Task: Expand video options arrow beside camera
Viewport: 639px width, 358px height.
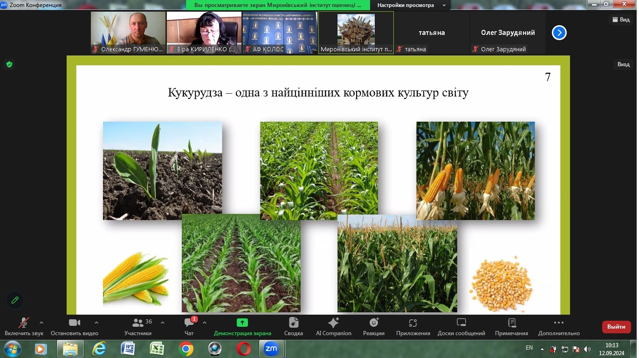Action: pyautogui.click(x=96, y=322)
